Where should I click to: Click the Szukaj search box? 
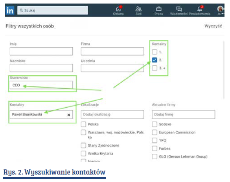[53, 10]
